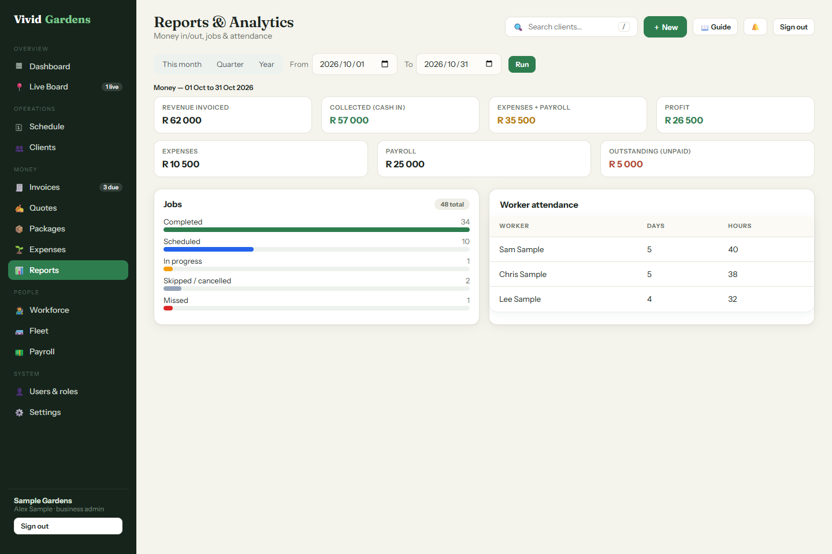
Task: Open the To date calendar picker
Action: click(489, 64)
